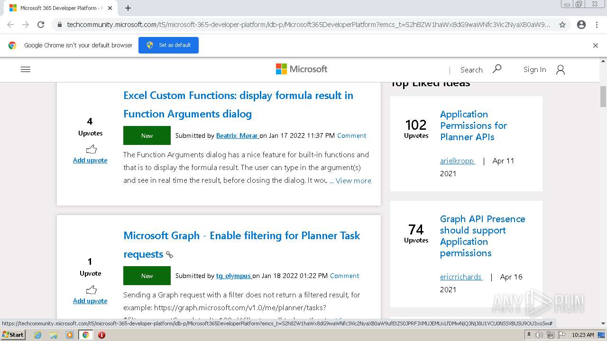Screen dimensions: 607x341
Task: Open a new tab with plus button
Action: click(128, 8)
